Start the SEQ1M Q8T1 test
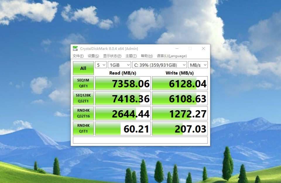The image size is (281, 183). tap(83, 83)
